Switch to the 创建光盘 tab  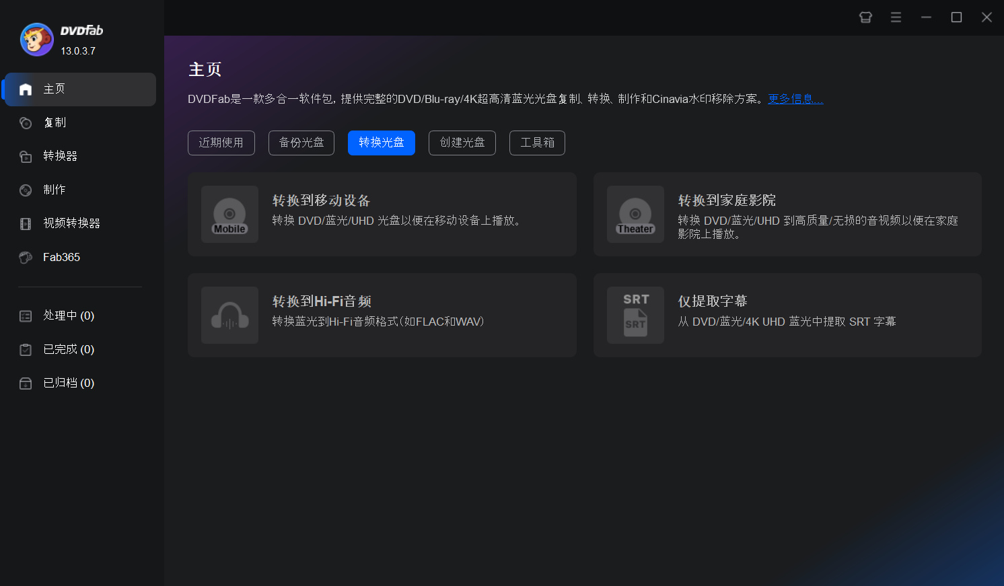pyautogui.click(x=462, y=143)
